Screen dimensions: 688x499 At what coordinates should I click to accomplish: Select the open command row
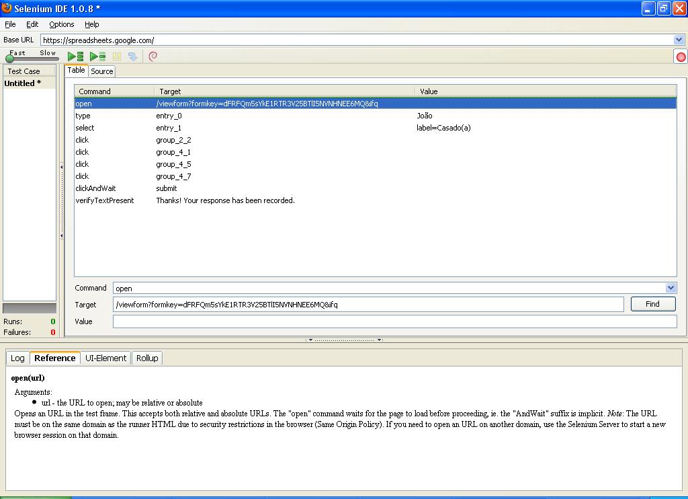[375, 104]
